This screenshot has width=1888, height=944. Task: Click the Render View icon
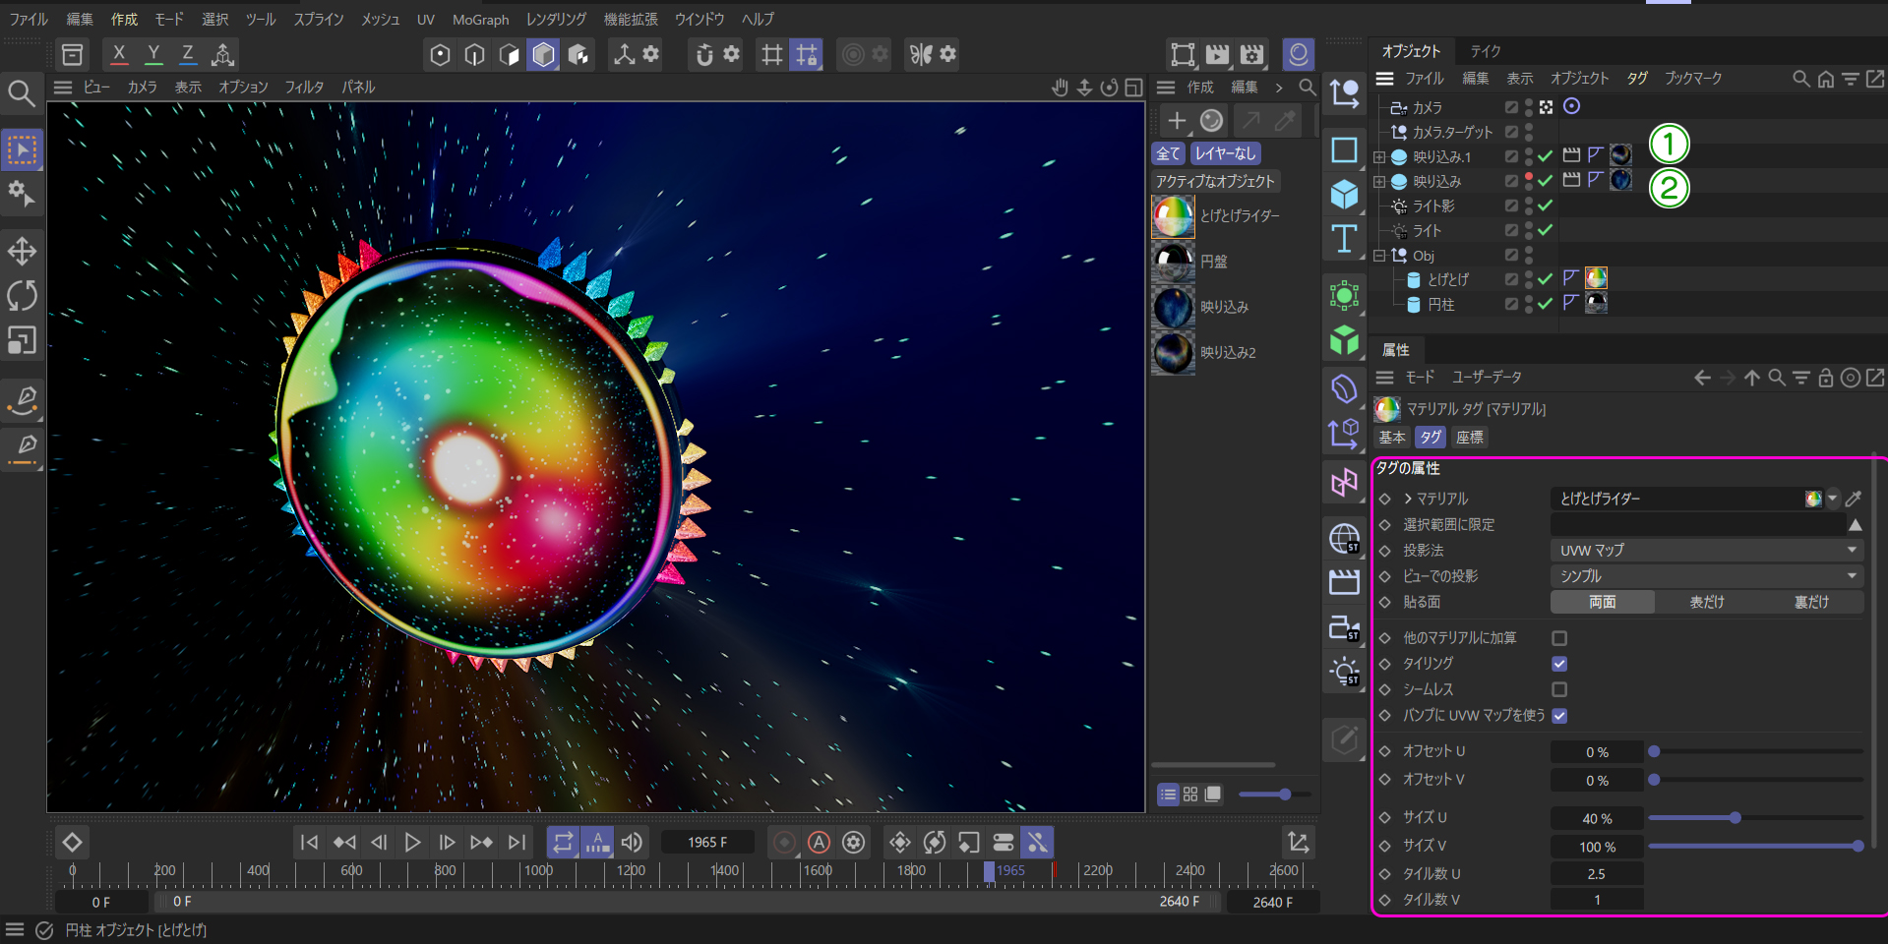(x=1183, y=54)
